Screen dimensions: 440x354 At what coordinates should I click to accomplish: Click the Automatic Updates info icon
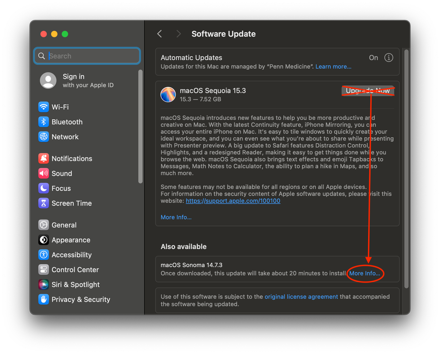point(388,57)
